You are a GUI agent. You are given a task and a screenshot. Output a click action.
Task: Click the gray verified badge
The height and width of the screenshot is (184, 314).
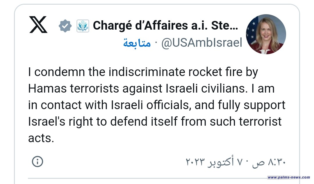65,26
